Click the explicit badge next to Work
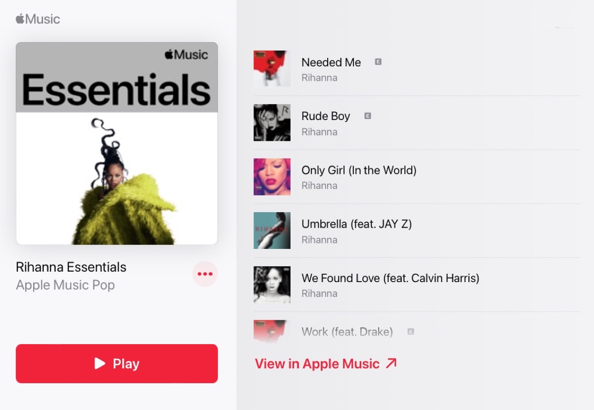Screen dimensions: 594x410 click(411, 332)
